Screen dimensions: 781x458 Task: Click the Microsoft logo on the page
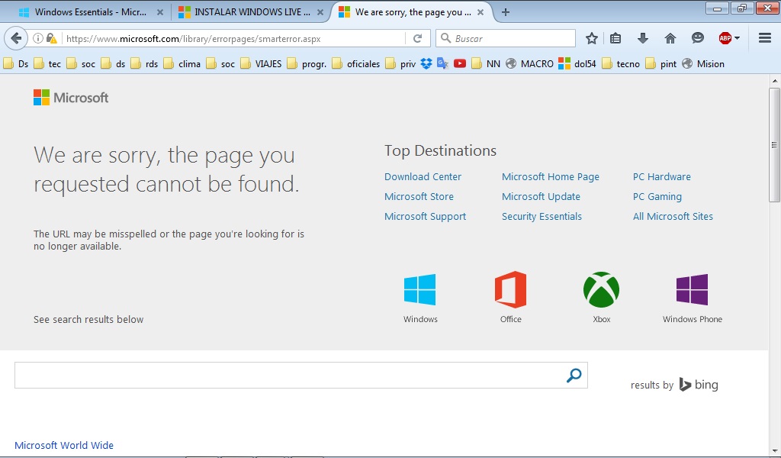(71, 98)
